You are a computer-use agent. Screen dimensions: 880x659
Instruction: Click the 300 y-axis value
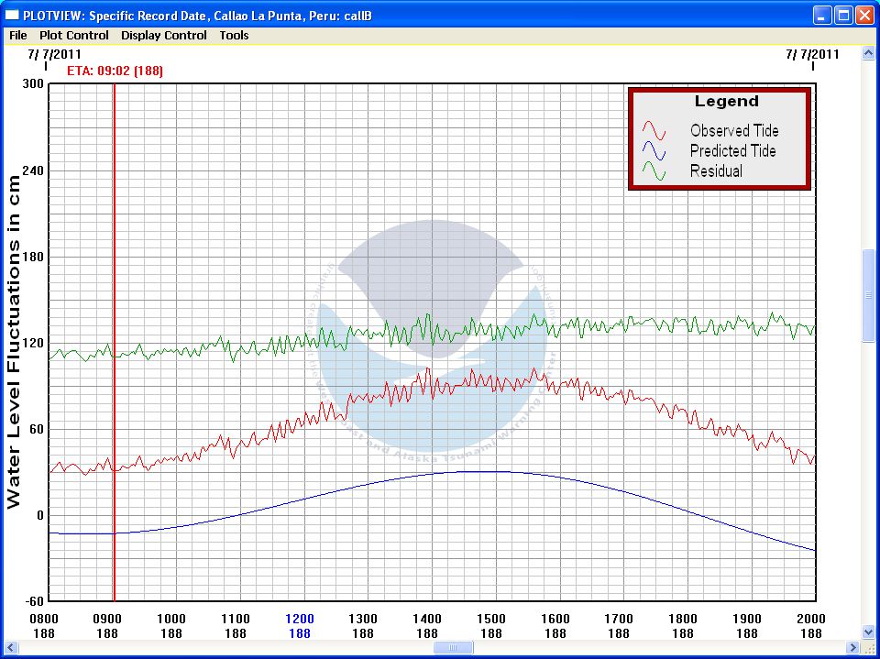coord(33,84)
